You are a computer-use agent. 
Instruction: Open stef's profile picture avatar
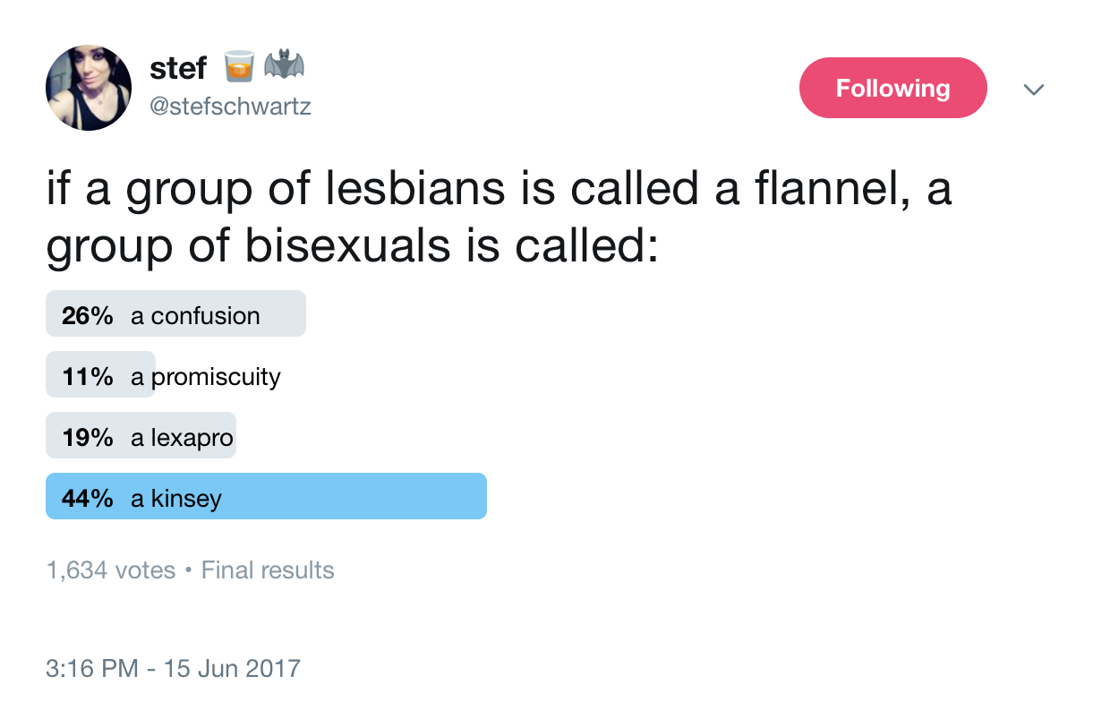[89, 89]
